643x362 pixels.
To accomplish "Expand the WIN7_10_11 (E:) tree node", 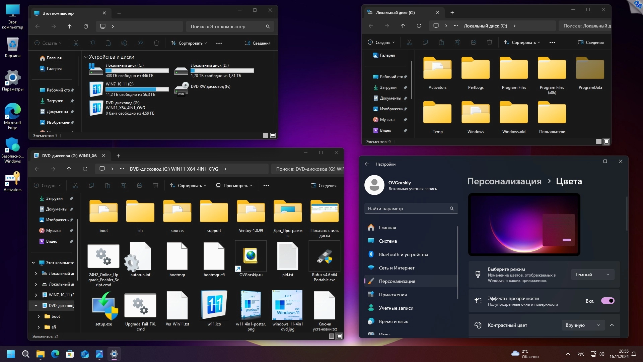I will coord(36,295).
